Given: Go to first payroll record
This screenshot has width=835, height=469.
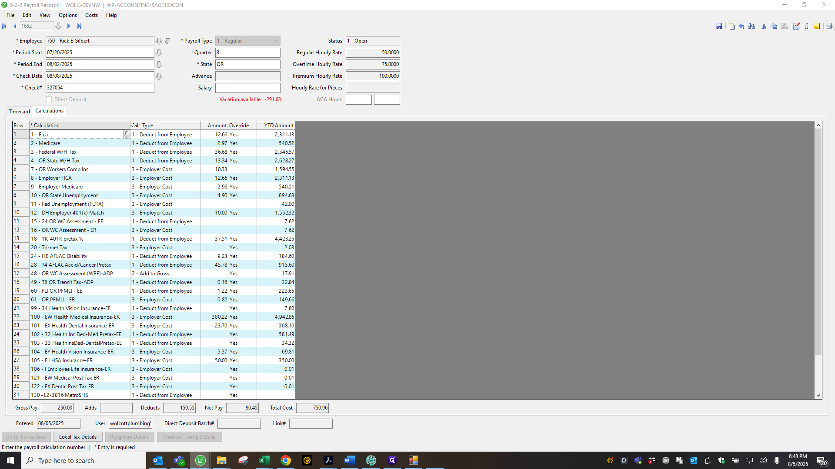Looking at the screenshot, I should click(x=4, y=26).
